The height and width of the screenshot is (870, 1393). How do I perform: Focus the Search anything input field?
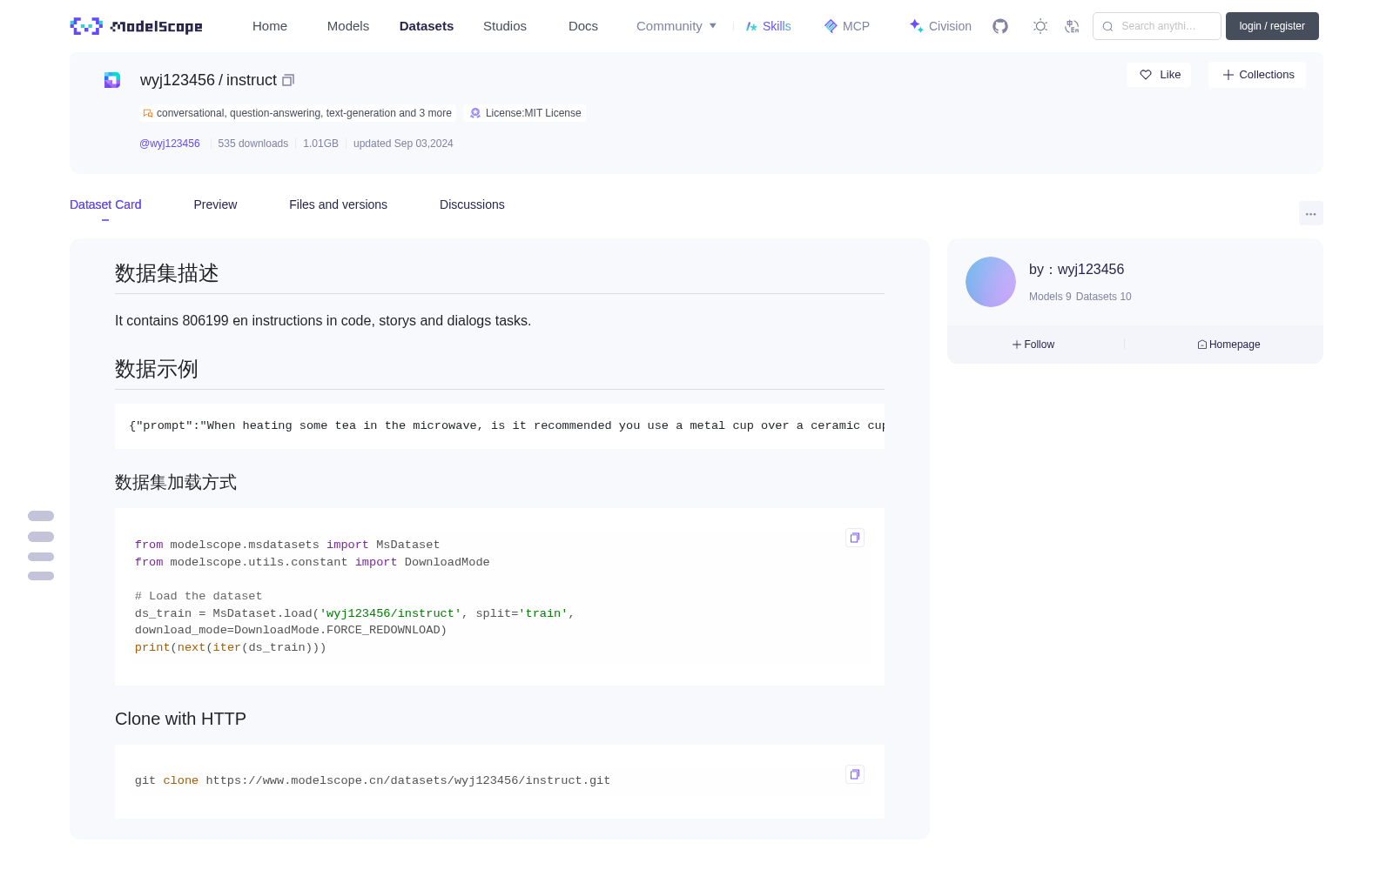pyautogui.click(x=1157, y=26)
